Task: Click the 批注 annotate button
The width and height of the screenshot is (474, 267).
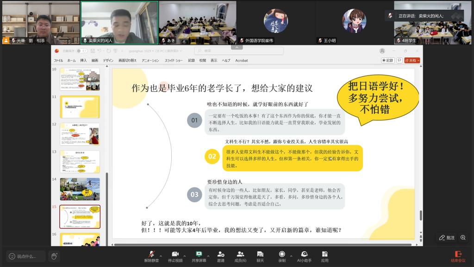Action: pyautogui.click(x=447, y=237)
